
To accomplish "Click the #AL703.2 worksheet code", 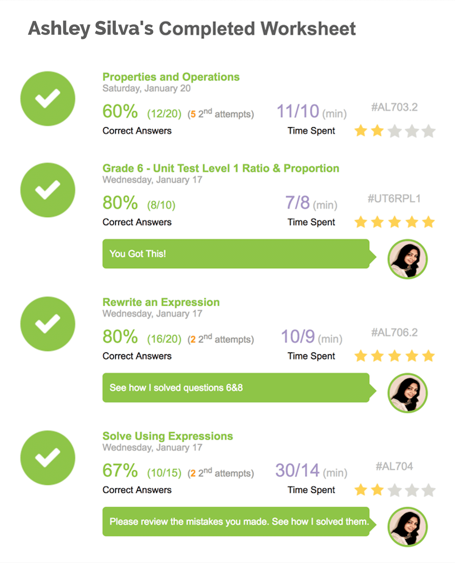I will 394,107.
